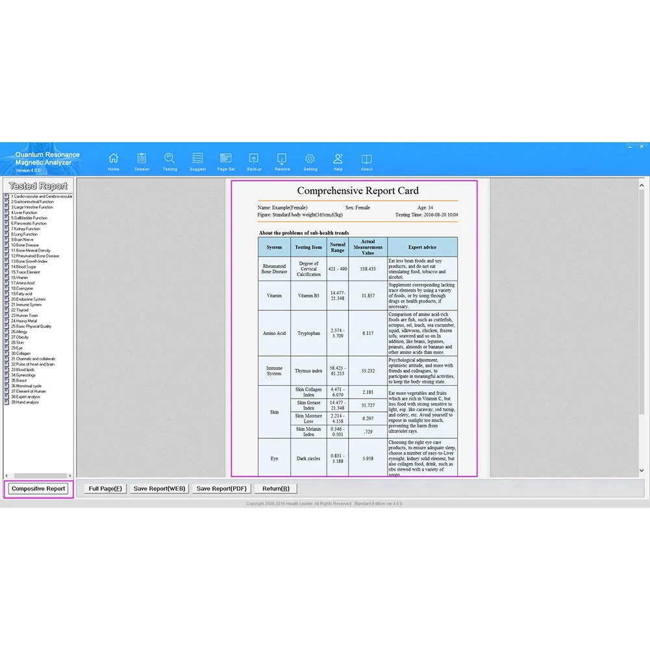Select 5.Gallbladder Function report
The width and height of the screenshot is (650, 650).
(x=29, y=218)
